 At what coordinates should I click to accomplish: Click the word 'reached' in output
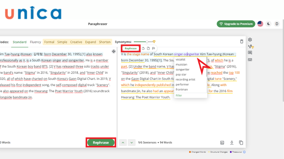[x=217, y=72]
